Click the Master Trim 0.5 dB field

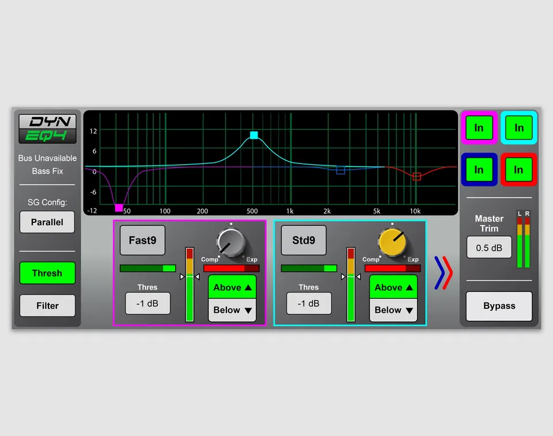pos(489,248)
